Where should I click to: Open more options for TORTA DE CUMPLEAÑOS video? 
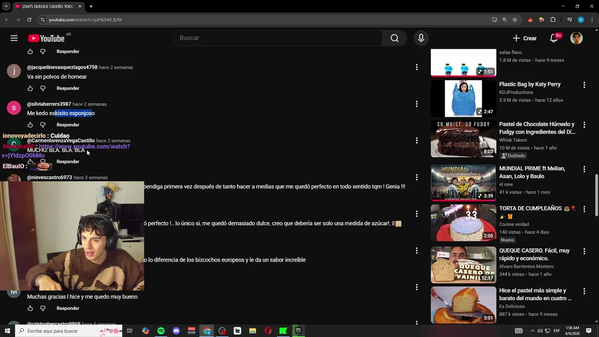pos(584,209)
